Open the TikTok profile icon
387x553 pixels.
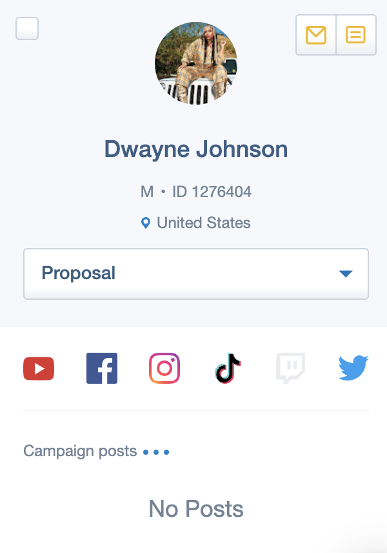point(228,368)
